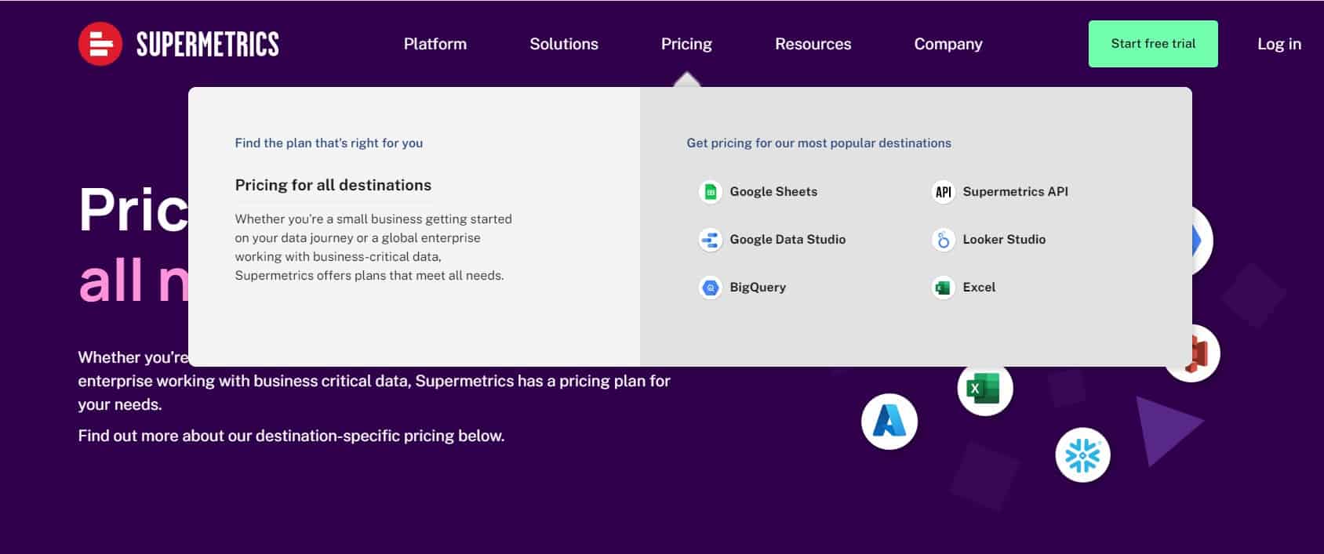This screenshot has height=554, width=1324.
Task: Click the Log in link
Action: click(1279, 44)
